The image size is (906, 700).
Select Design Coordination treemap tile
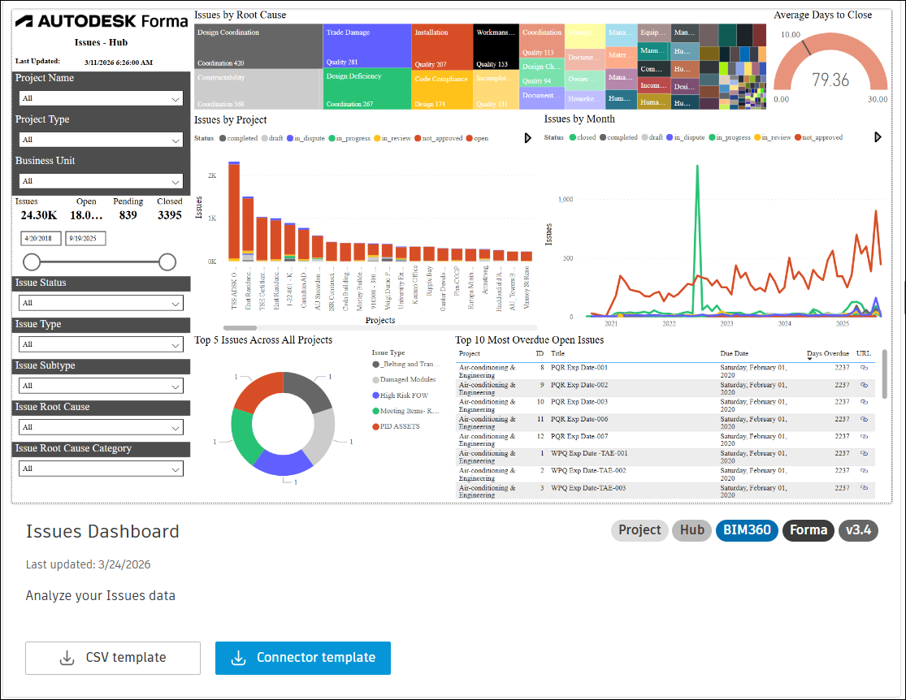258,46
